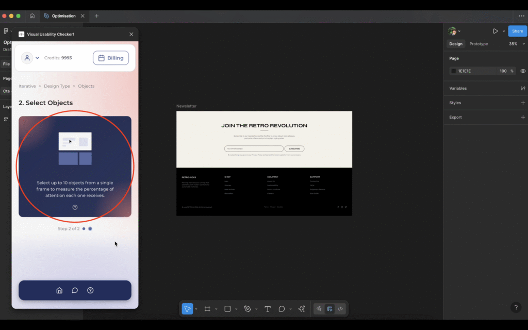Select the Pen tool
This screenshot has height=330, width=528.
coord(247,309)
